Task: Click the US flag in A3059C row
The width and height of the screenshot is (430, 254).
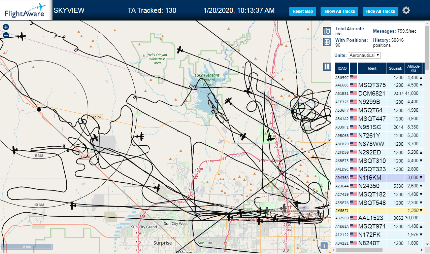Action: pyautogui.click(x=353, y=77)
